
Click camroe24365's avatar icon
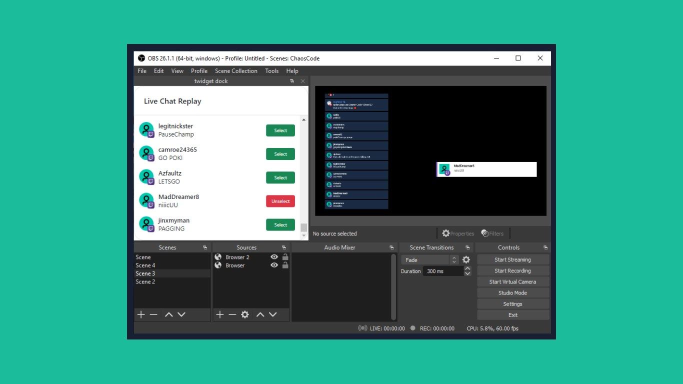pyautogui.click(x=146, y=153)
